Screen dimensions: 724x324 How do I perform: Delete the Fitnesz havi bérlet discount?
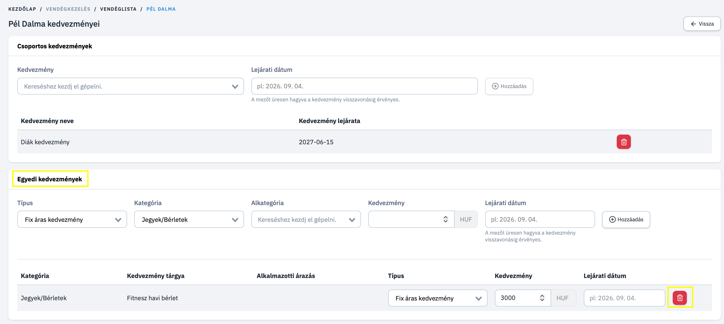coord(680,298)
